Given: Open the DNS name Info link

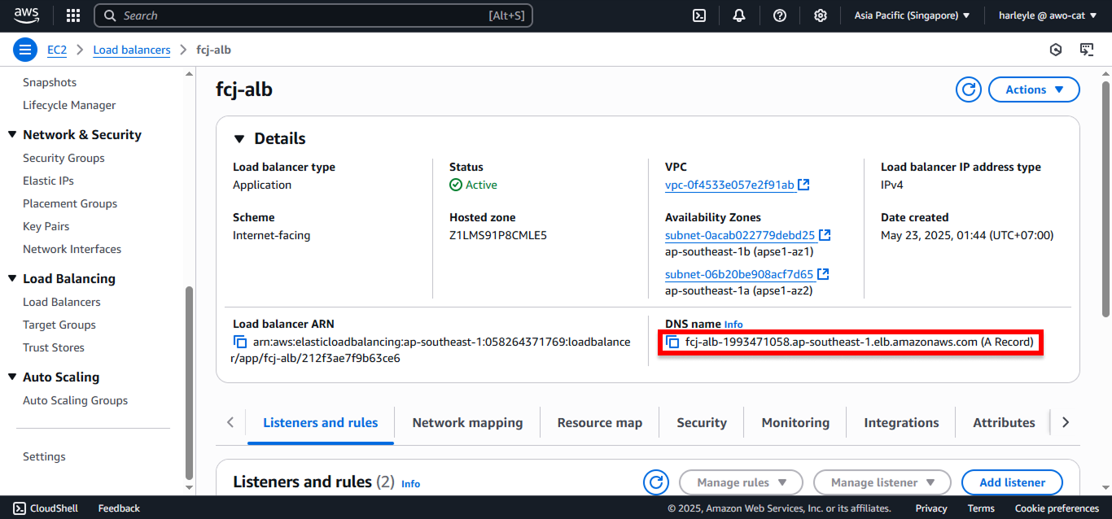Looking at the screenshot, I should (x=733, y=325).
